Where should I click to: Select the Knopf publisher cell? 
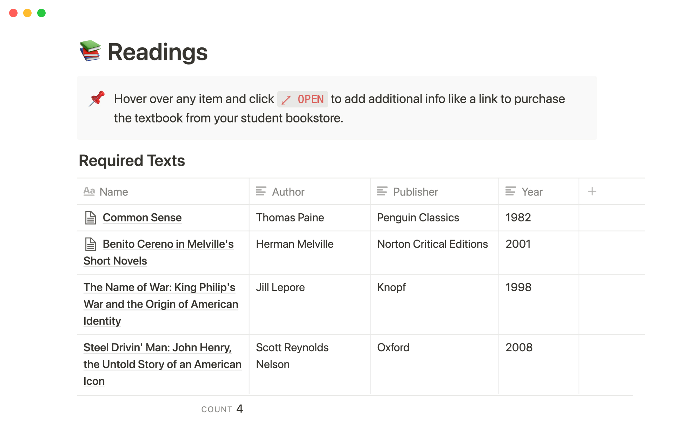[391, 287]
